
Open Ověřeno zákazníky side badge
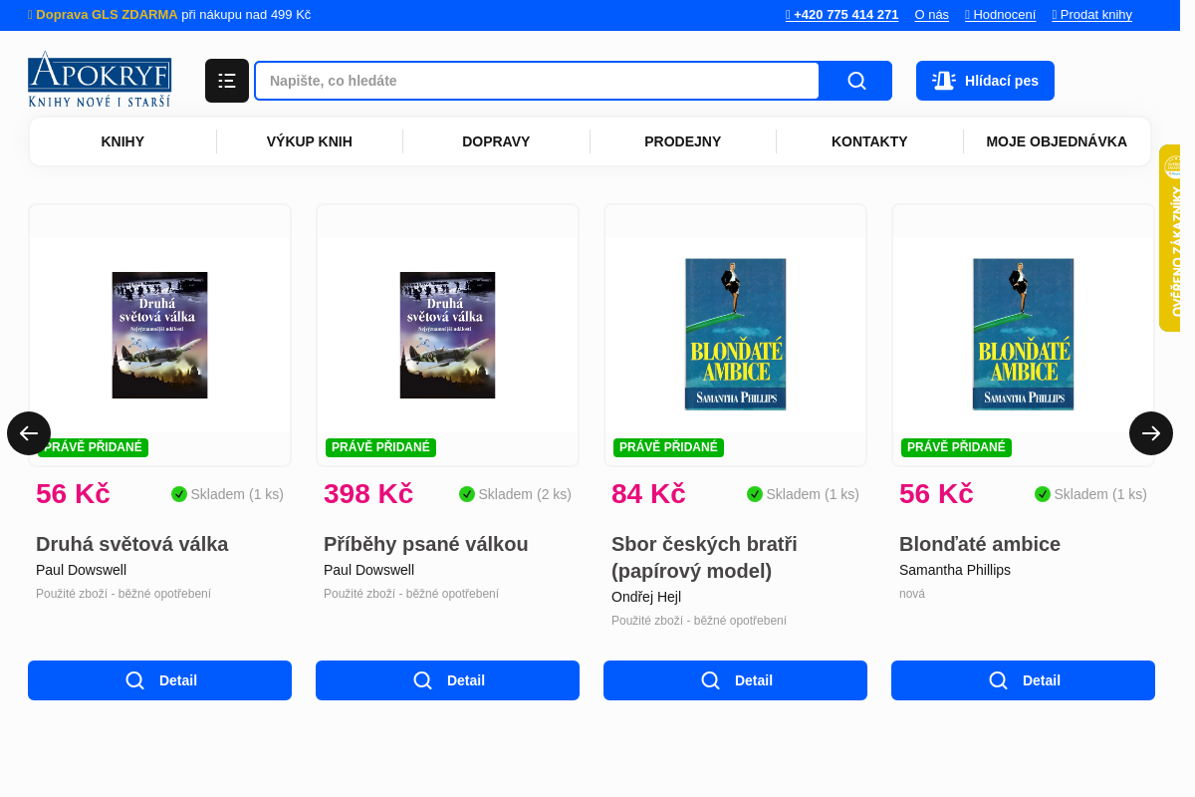(x=1176, y=238)
